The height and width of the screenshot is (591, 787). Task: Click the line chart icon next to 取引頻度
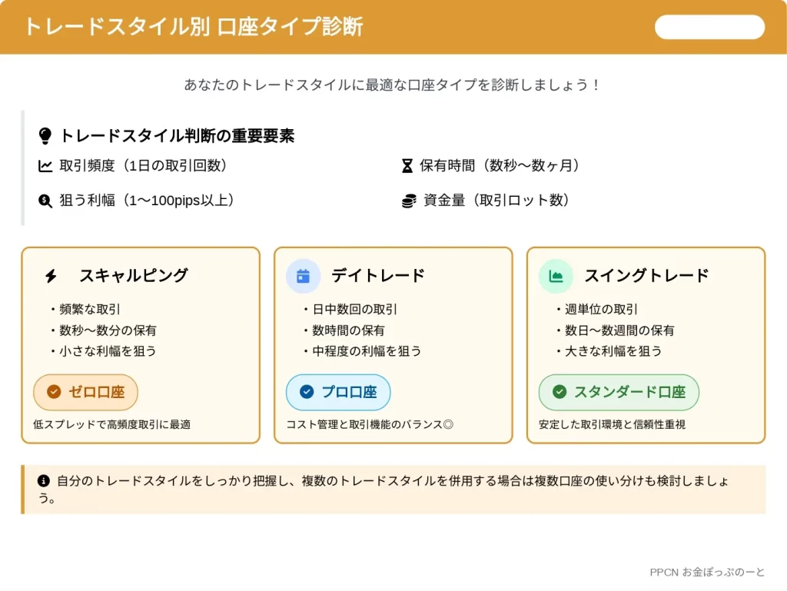pos(45,165)
